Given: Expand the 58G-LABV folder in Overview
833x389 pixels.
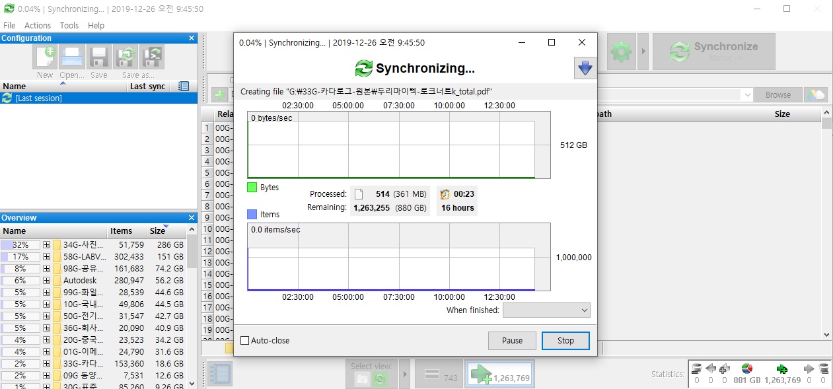Looking at the screenshot, I should tap(46, 257).
